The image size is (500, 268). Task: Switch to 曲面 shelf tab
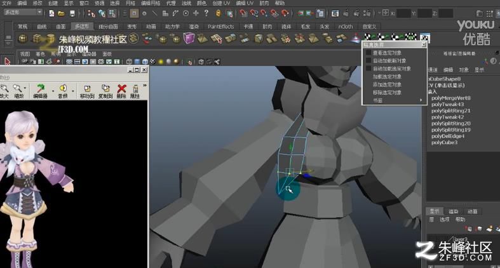60,27
